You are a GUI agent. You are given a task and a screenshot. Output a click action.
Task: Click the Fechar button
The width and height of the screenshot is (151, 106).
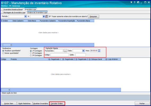point(142,104)
